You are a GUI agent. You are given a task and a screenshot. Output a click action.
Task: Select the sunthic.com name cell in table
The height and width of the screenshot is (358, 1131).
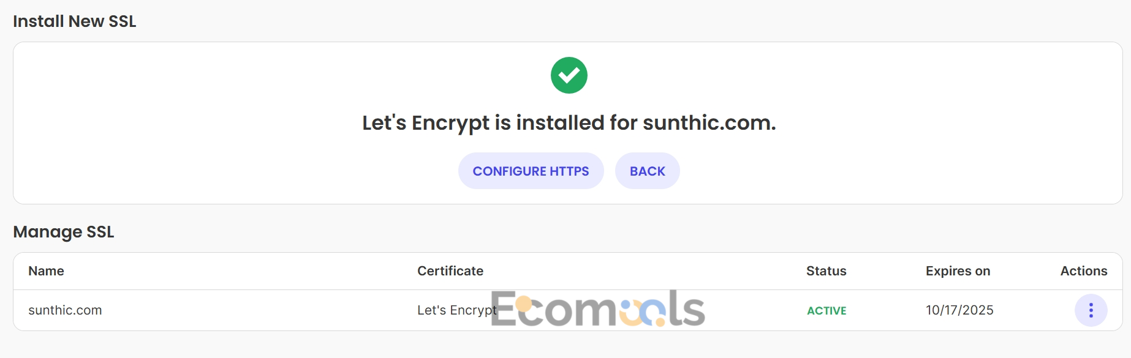[65, 310]
